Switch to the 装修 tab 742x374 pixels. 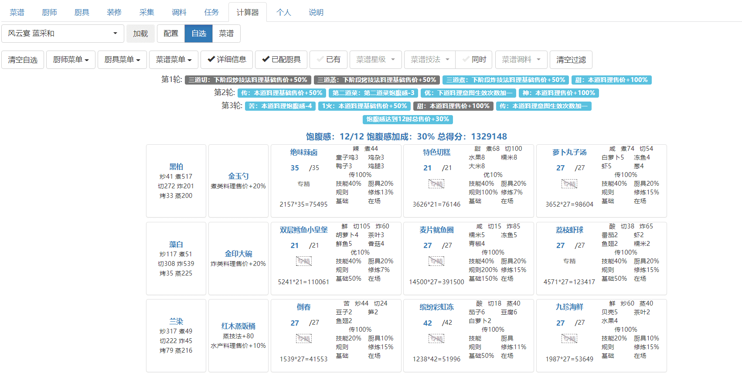tap(114, 12)
